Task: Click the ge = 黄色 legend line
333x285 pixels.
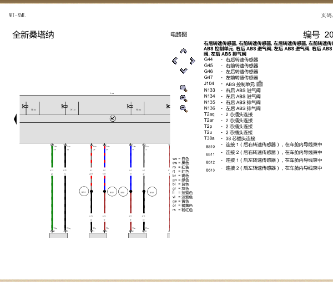Action: [x=181, y=201]
